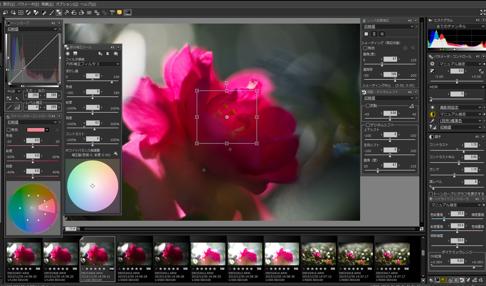
Task: Select straight line mode in tone curve panel
Action: click(x=9, y=107)
